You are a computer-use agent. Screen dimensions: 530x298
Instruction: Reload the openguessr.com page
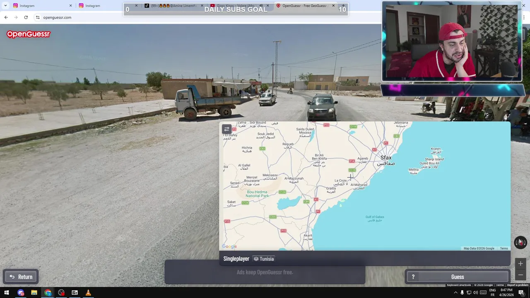pyautogui.click(x=26, y=17)
